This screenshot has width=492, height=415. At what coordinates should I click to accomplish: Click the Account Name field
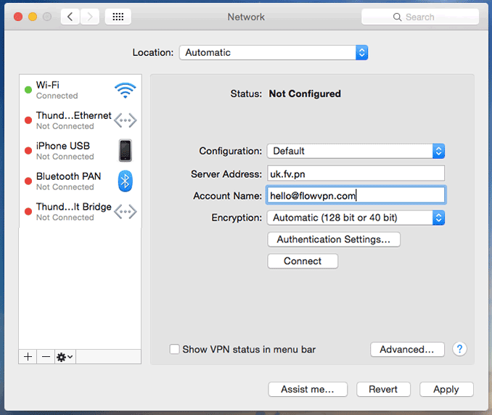(x=356, y=195)
